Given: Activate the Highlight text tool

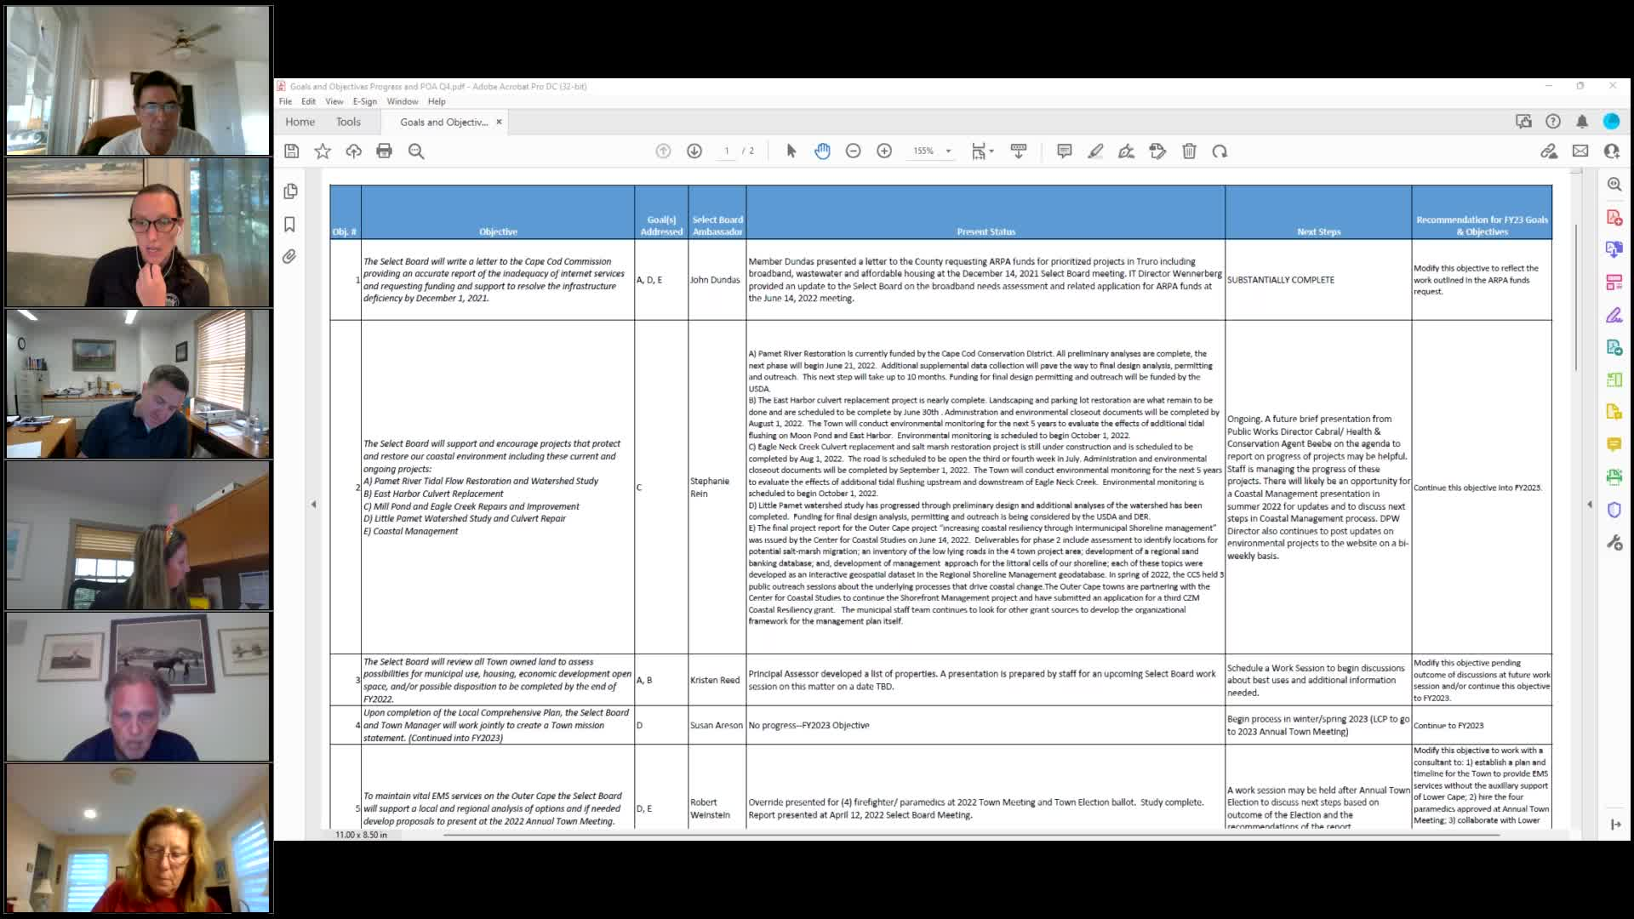Looking at the screenshot, I should (1095, 151).
